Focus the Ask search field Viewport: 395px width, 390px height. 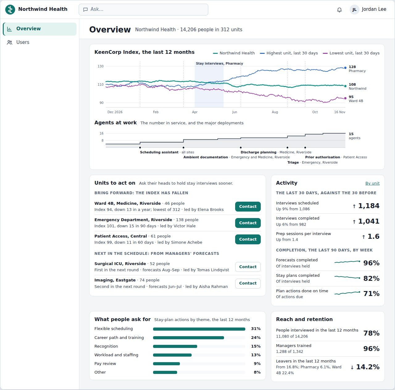pyautogui.click(x=143, y=10)
